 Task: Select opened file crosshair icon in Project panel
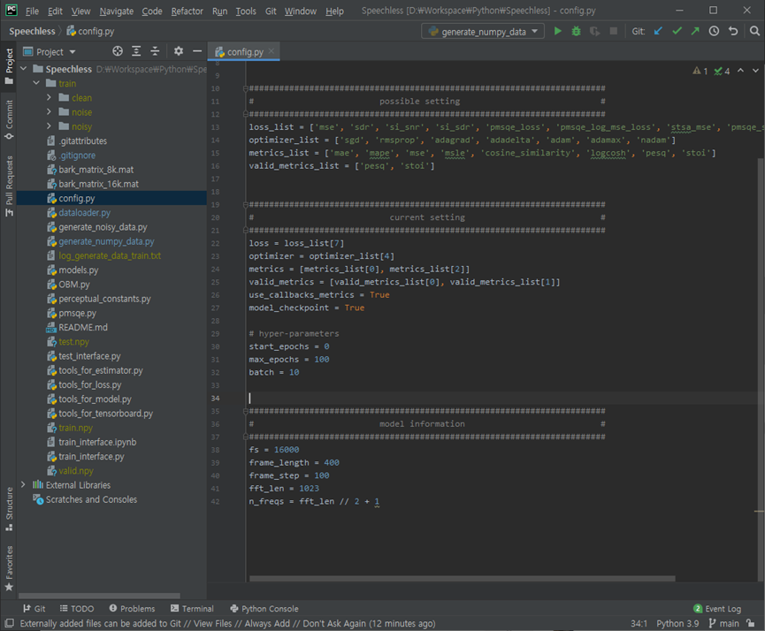[x=118, y=51]
